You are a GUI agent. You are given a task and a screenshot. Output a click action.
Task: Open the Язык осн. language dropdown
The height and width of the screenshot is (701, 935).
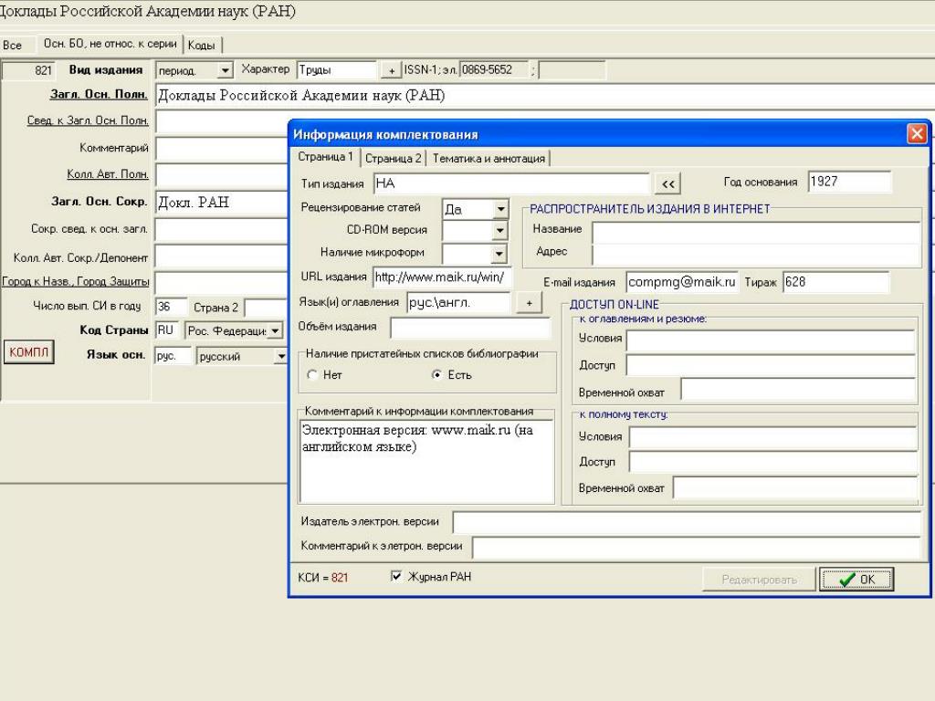pyautogui.click(x=280, y=357)
